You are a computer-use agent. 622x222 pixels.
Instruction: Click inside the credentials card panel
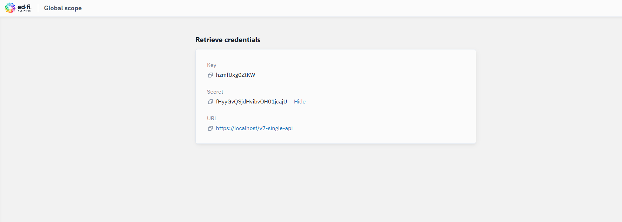(386, 96)
